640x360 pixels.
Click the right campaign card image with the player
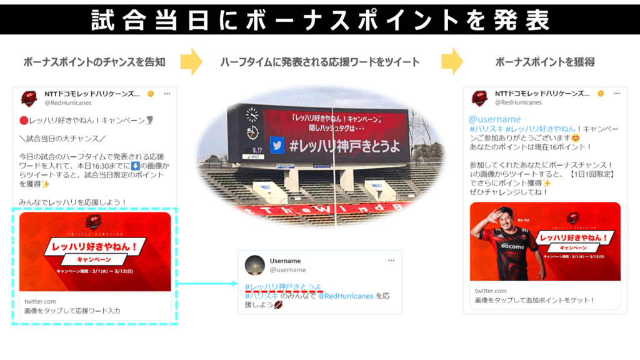pos(545,241)
